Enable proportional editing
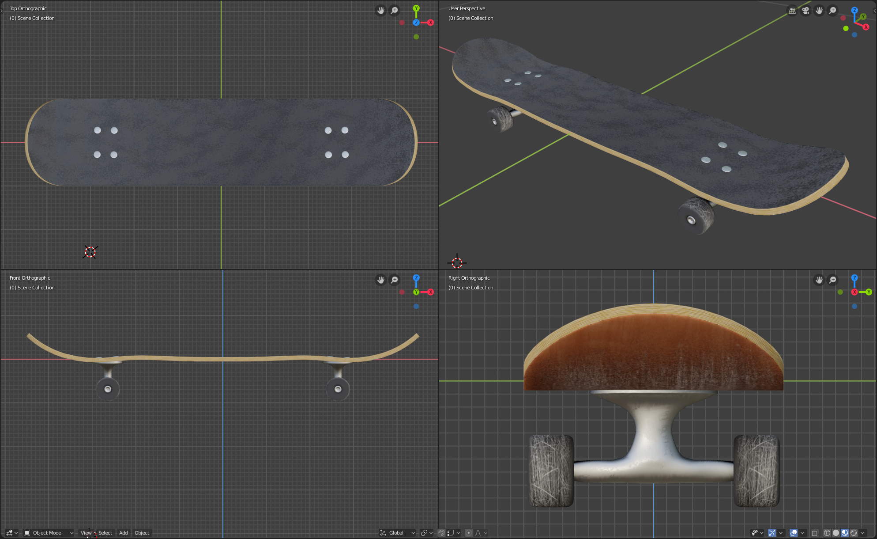Viewport: 877px width, 539px height. pyautogui.click(x=469, y=532)
